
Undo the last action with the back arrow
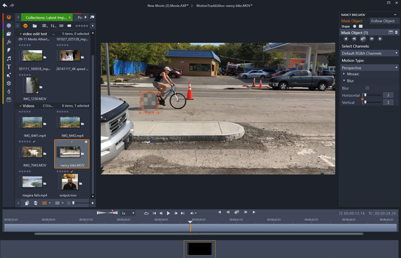pos(5,5)
